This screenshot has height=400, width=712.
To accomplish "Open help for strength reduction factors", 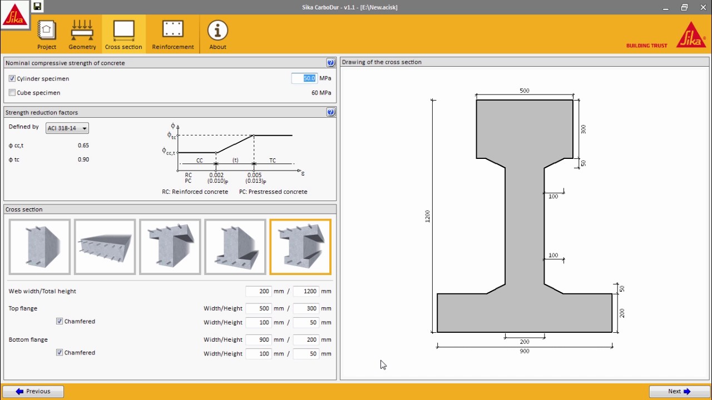I will pyautogui.click(x=331, y=112).
